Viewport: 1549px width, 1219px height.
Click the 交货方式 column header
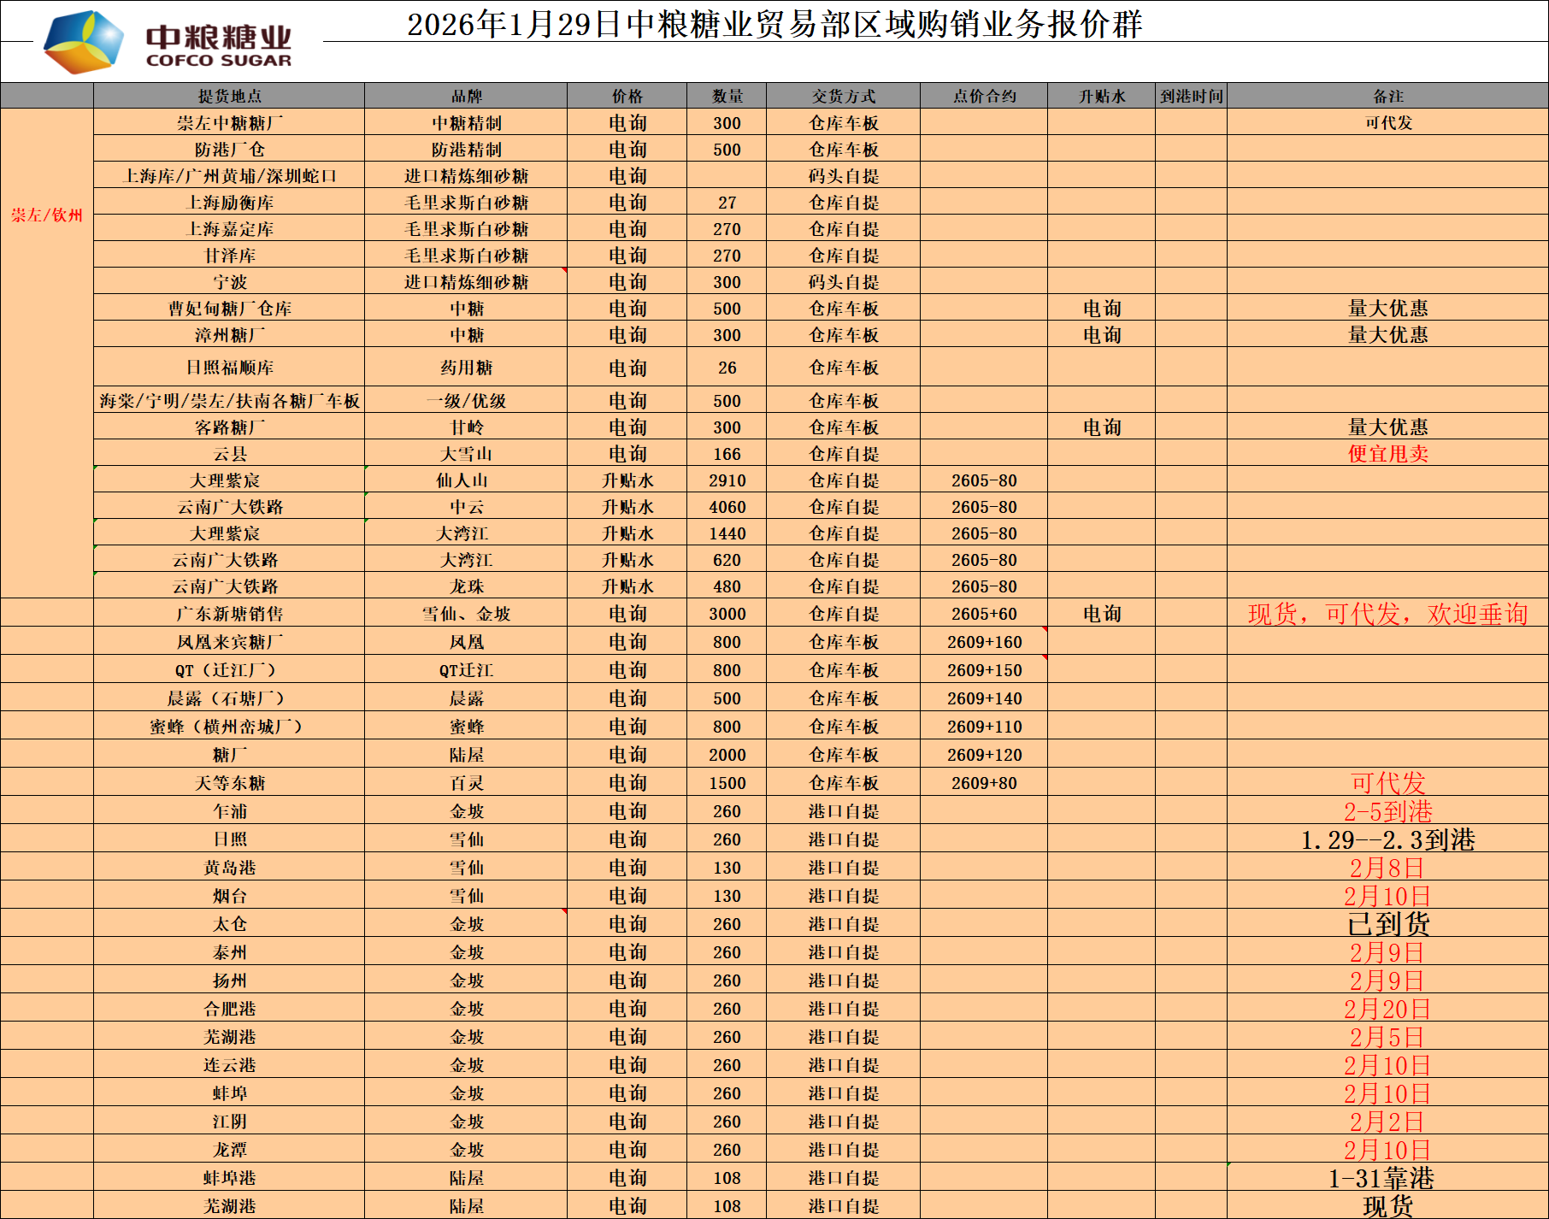pyautogui.click(x=843, y=97)
